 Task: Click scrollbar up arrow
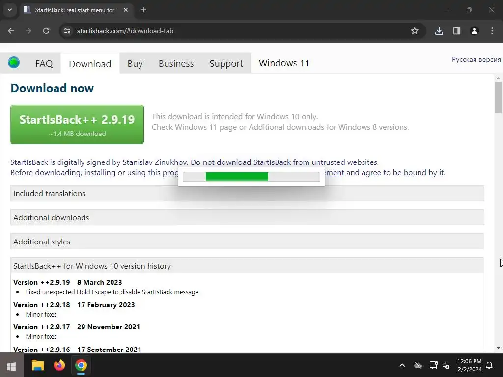pyautogui.click(x=498, y=78)
